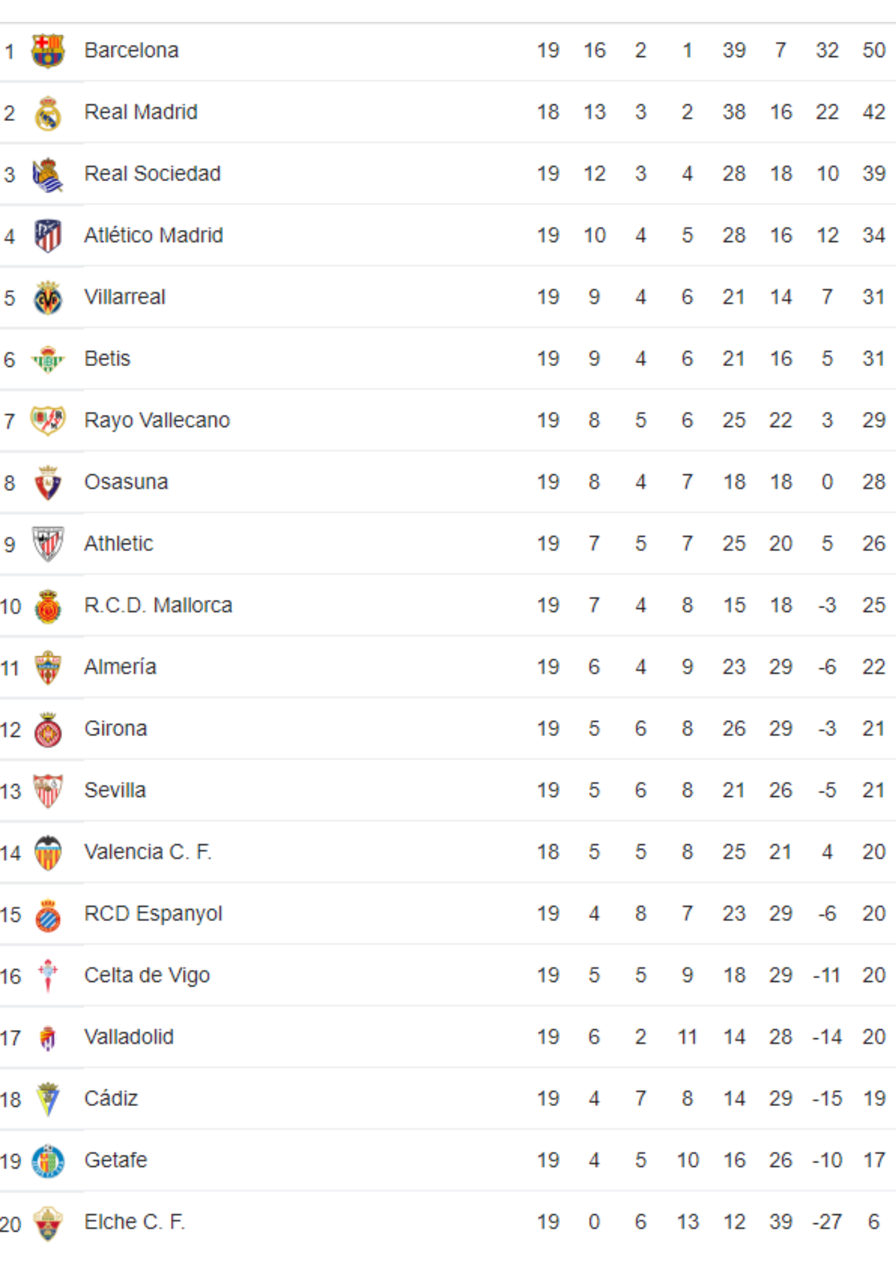Open the Getafe blue round badge
The width and height of the screenshot is (896, 1267).
coord(48,1161)
